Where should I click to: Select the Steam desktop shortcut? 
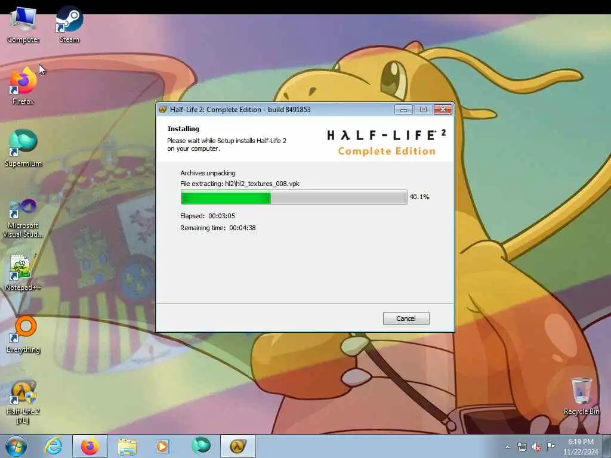coord(69,24)
